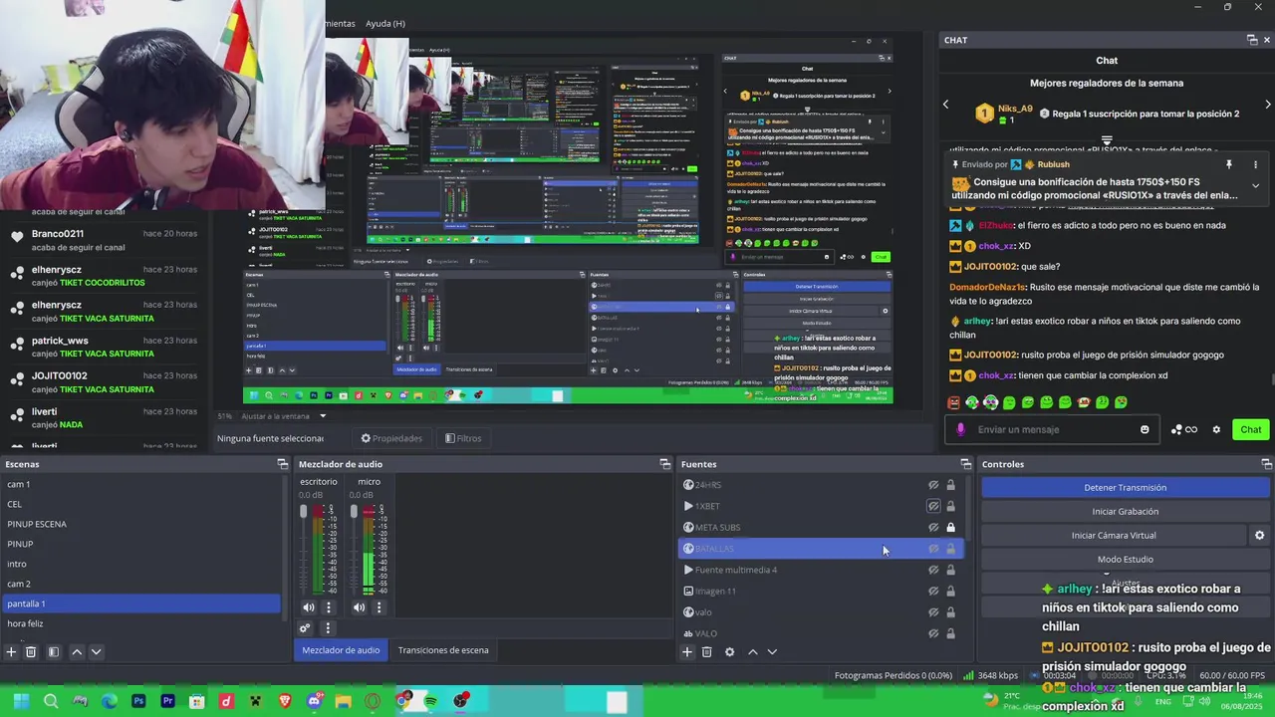The height and width of the screenshot is (717, 1275).
Task: Click Iniciar Cámara Virtual button
Action: point(1114,536)
